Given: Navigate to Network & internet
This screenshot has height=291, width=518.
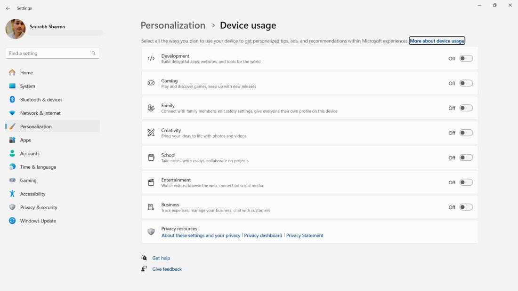Looking at the screenshot, I should (40, 113).
